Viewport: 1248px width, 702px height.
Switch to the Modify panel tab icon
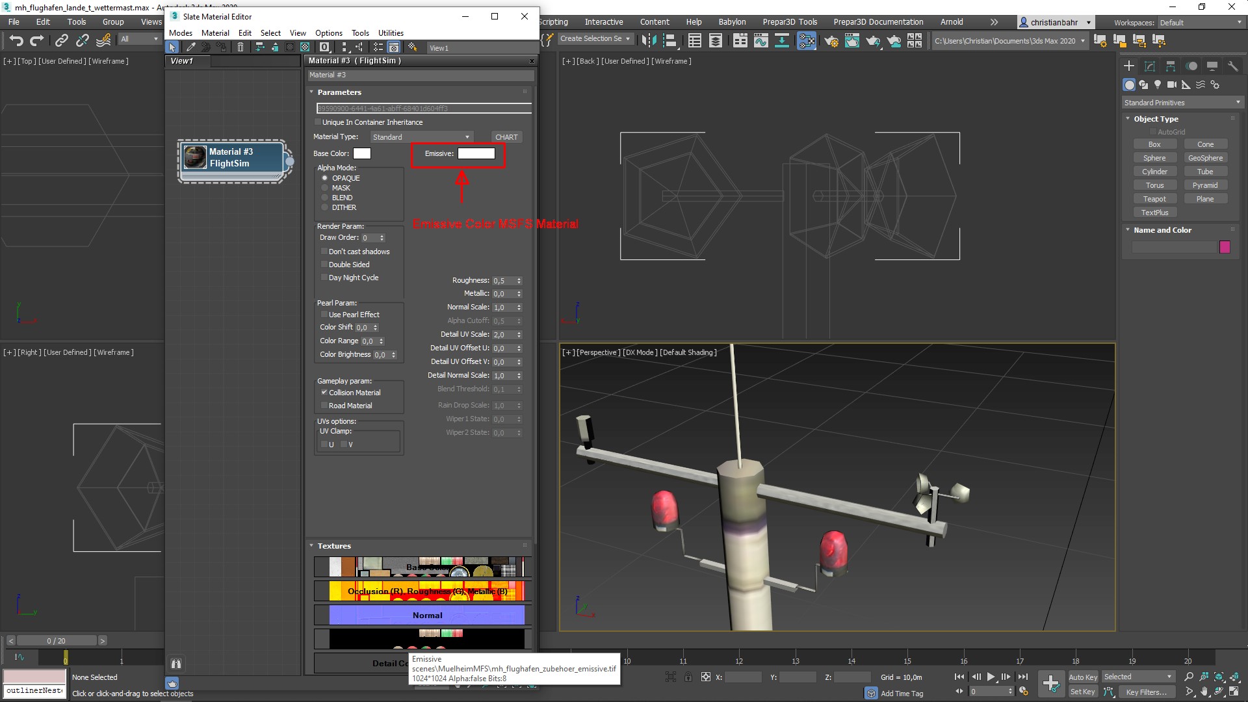click(1150, 66)
